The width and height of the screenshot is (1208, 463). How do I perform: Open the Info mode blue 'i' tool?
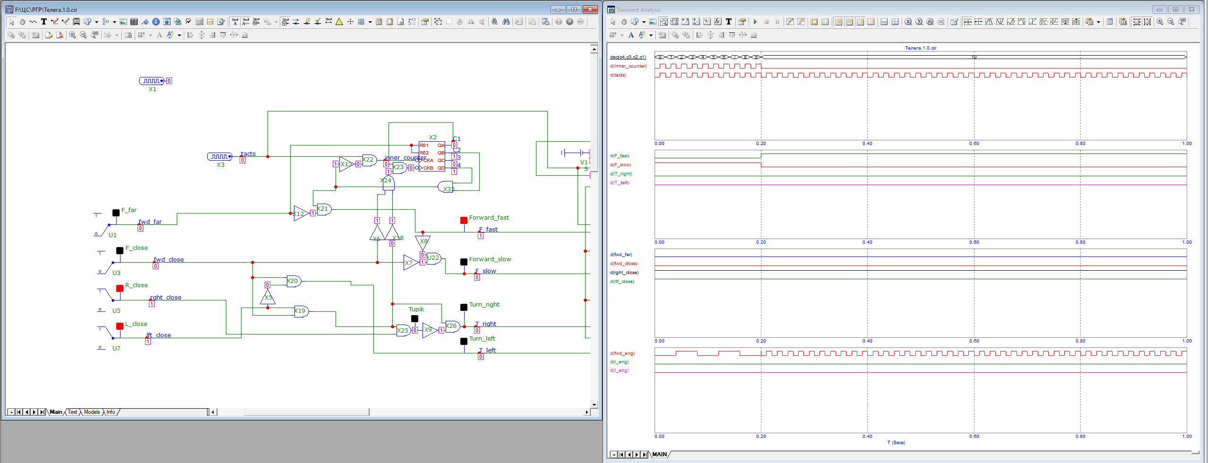[x=156, y=22]
